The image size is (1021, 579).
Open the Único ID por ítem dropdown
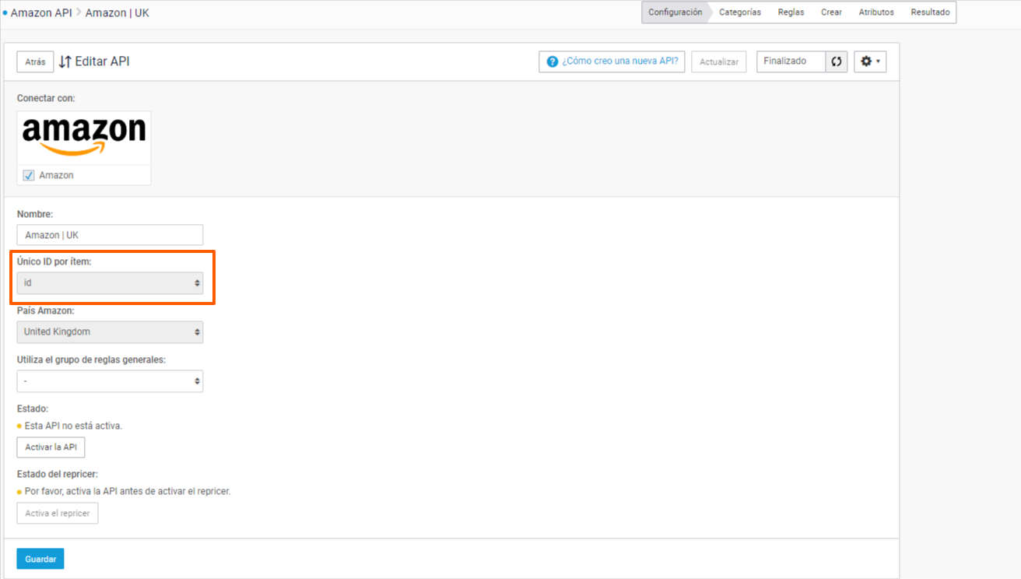pos(110,283)
